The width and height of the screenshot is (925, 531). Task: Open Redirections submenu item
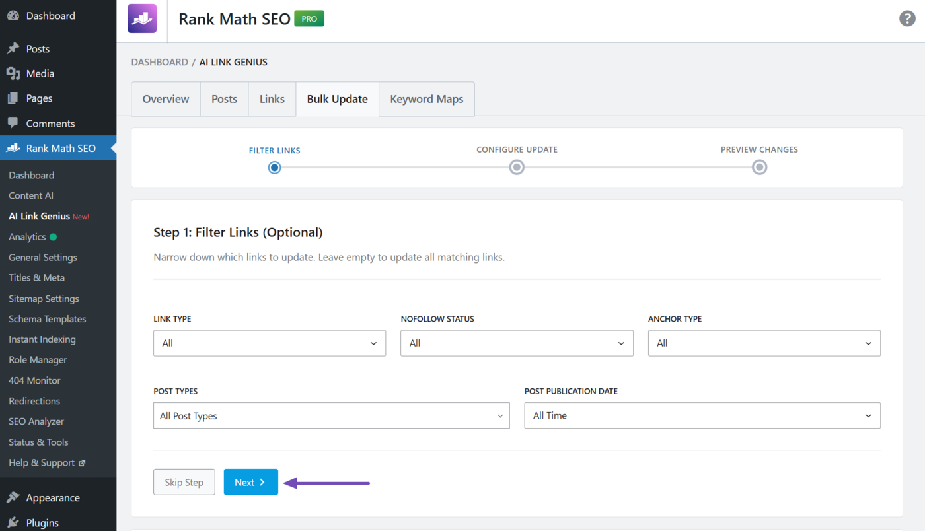coord(34,401)
